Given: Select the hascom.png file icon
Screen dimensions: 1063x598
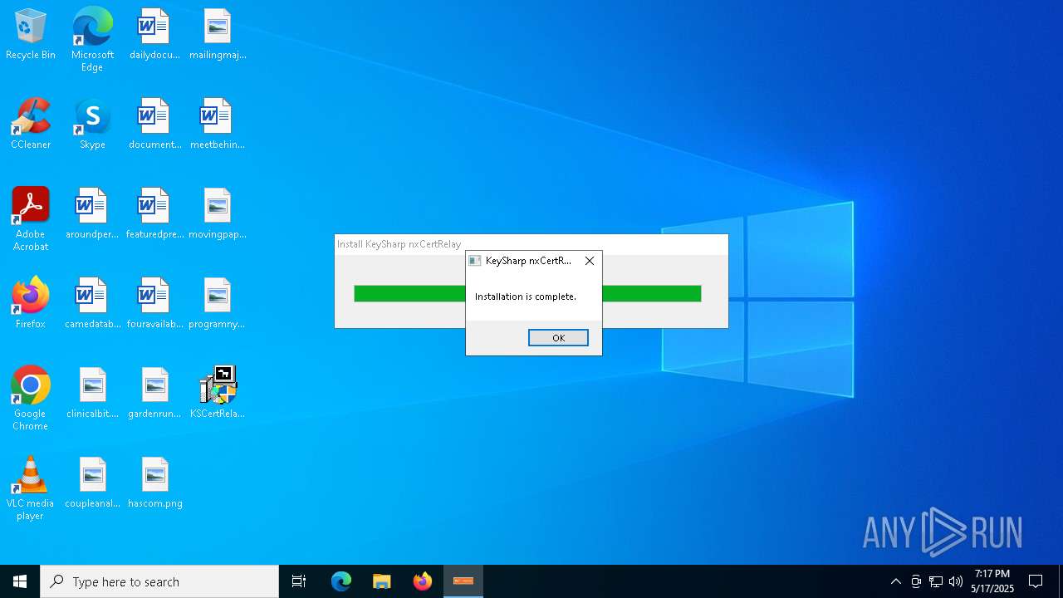Looking at the screenshot, I should click(154, 483).
